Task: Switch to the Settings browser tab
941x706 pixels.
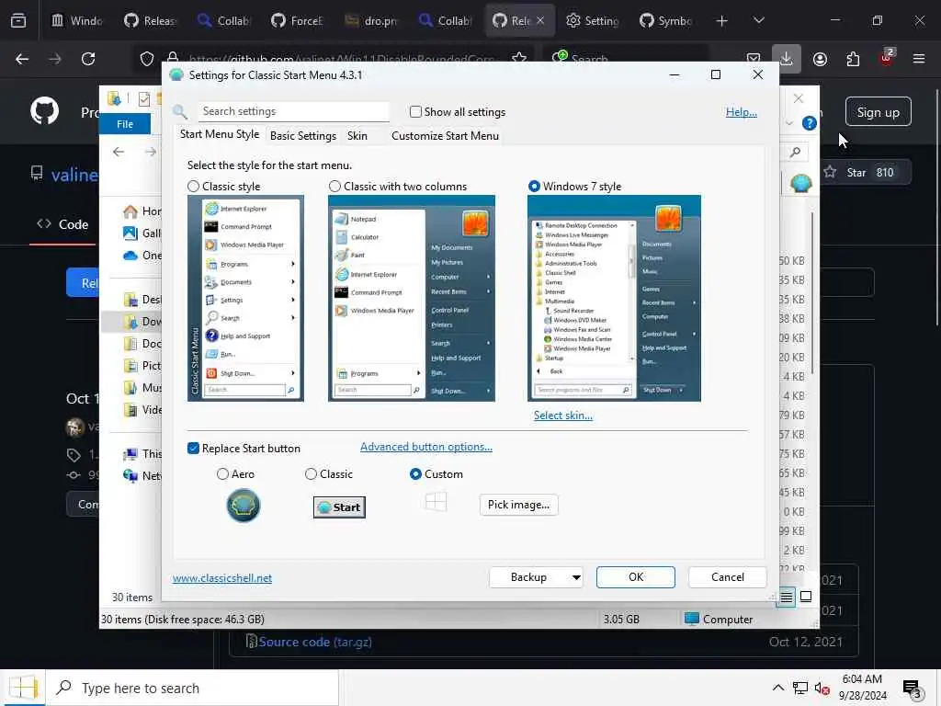Action: pyautogui.click(x=593, y=21)
